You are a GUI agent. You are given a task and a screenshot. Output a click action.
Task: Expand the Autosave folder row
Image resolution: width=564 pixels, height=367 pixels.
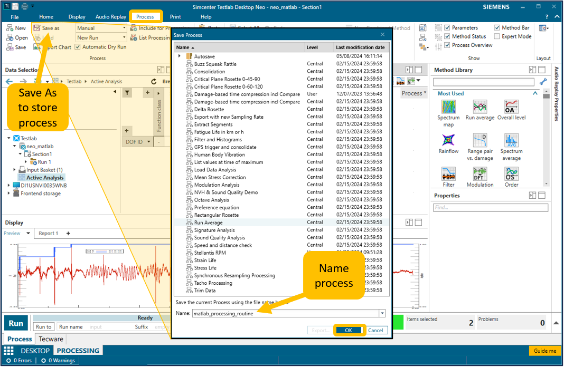pyautogui.click(x=180, y=56)
